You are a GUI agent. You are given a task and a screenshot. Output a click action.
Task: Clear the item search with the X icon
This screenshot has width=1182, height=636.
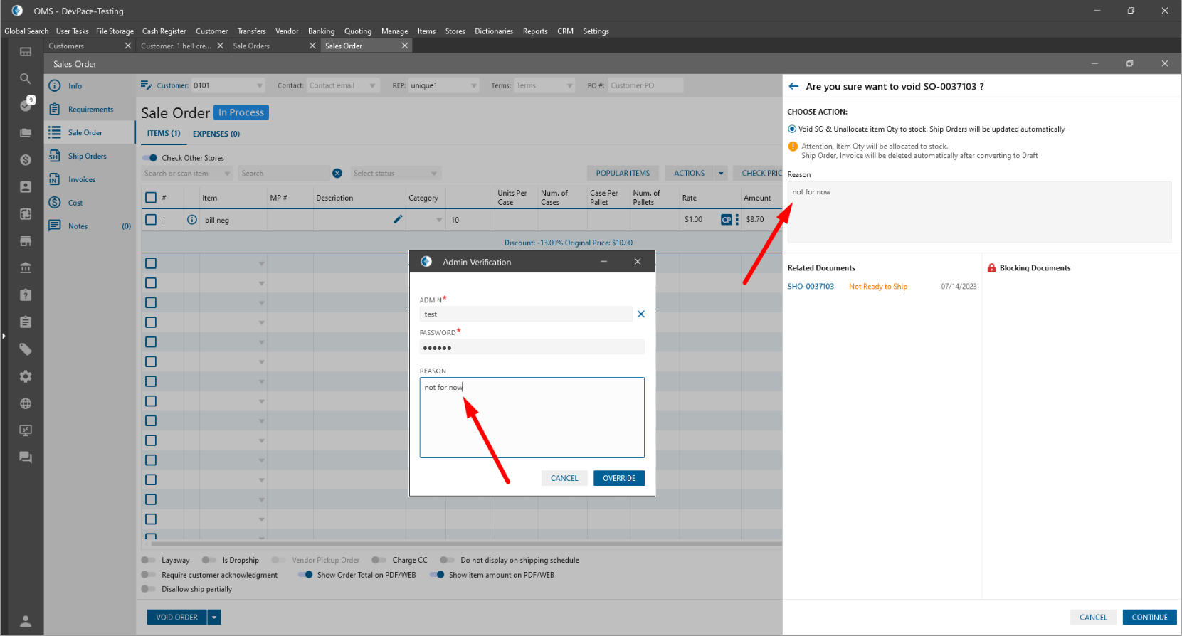(337, 174)
